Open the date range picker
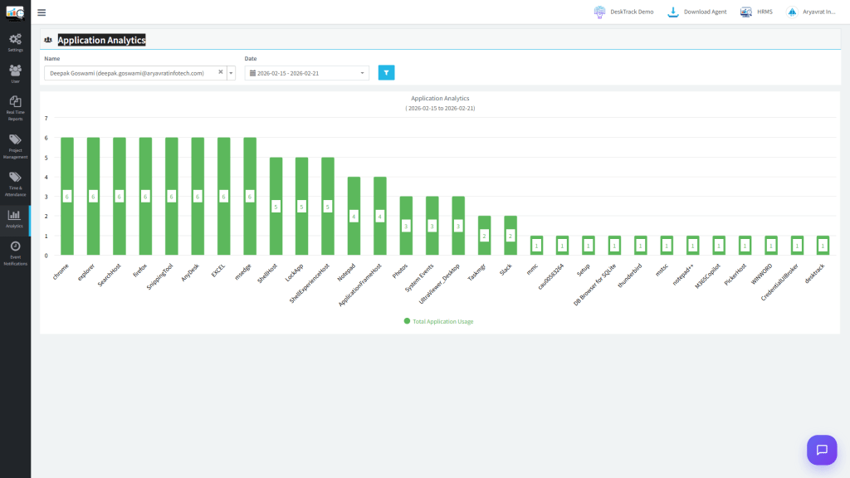This screenshot has width=850, height=478. click(305, 72)
